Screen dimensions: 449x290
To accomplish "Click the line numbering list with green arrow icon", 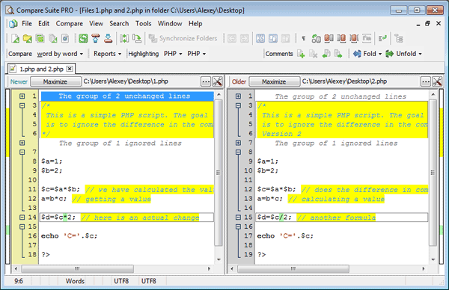I will point(383,38).
